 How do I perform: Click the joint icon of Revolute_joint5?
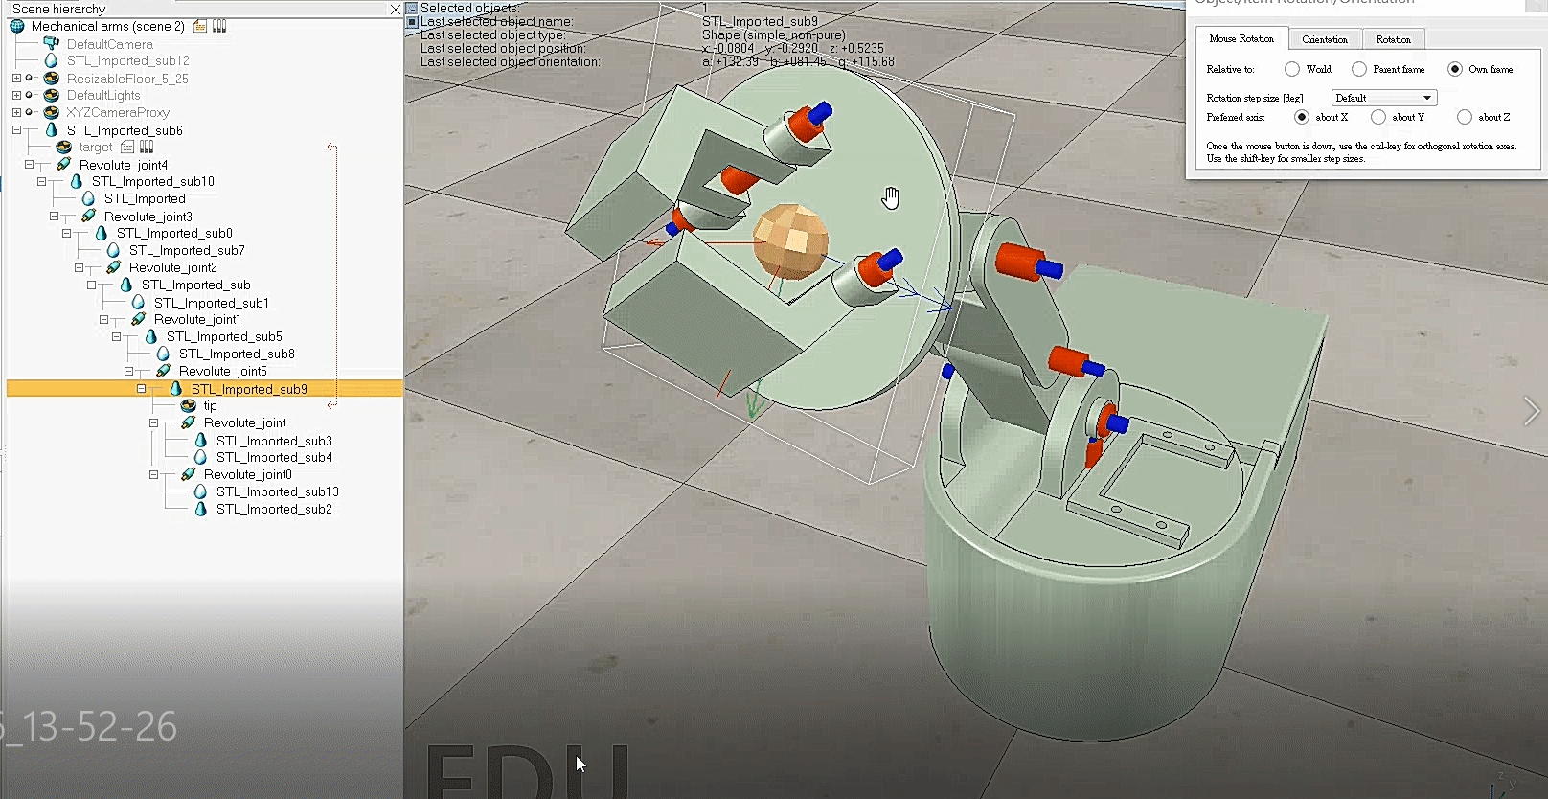[x=164, y=371]
